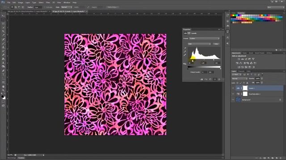Toggle lock transparent pixels

(x=237, y=83)
